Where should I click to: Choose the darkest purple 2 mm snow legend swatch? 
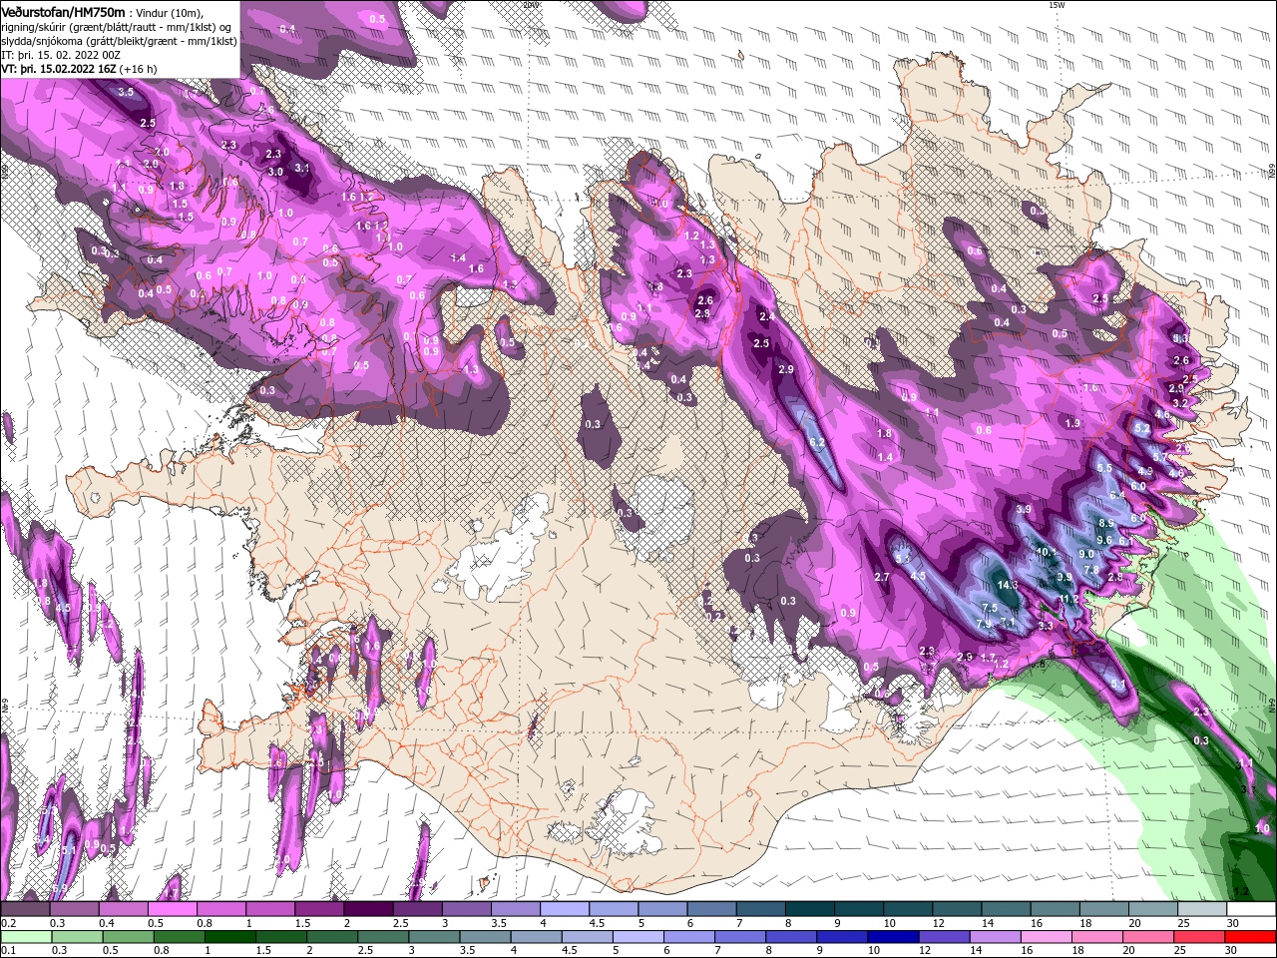pos(367,909)
